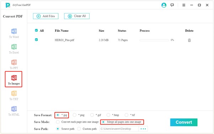The height and width of the screenshot is (134, 214).
Task: Maximize the MintPDF window
Action: coord(199,5)
